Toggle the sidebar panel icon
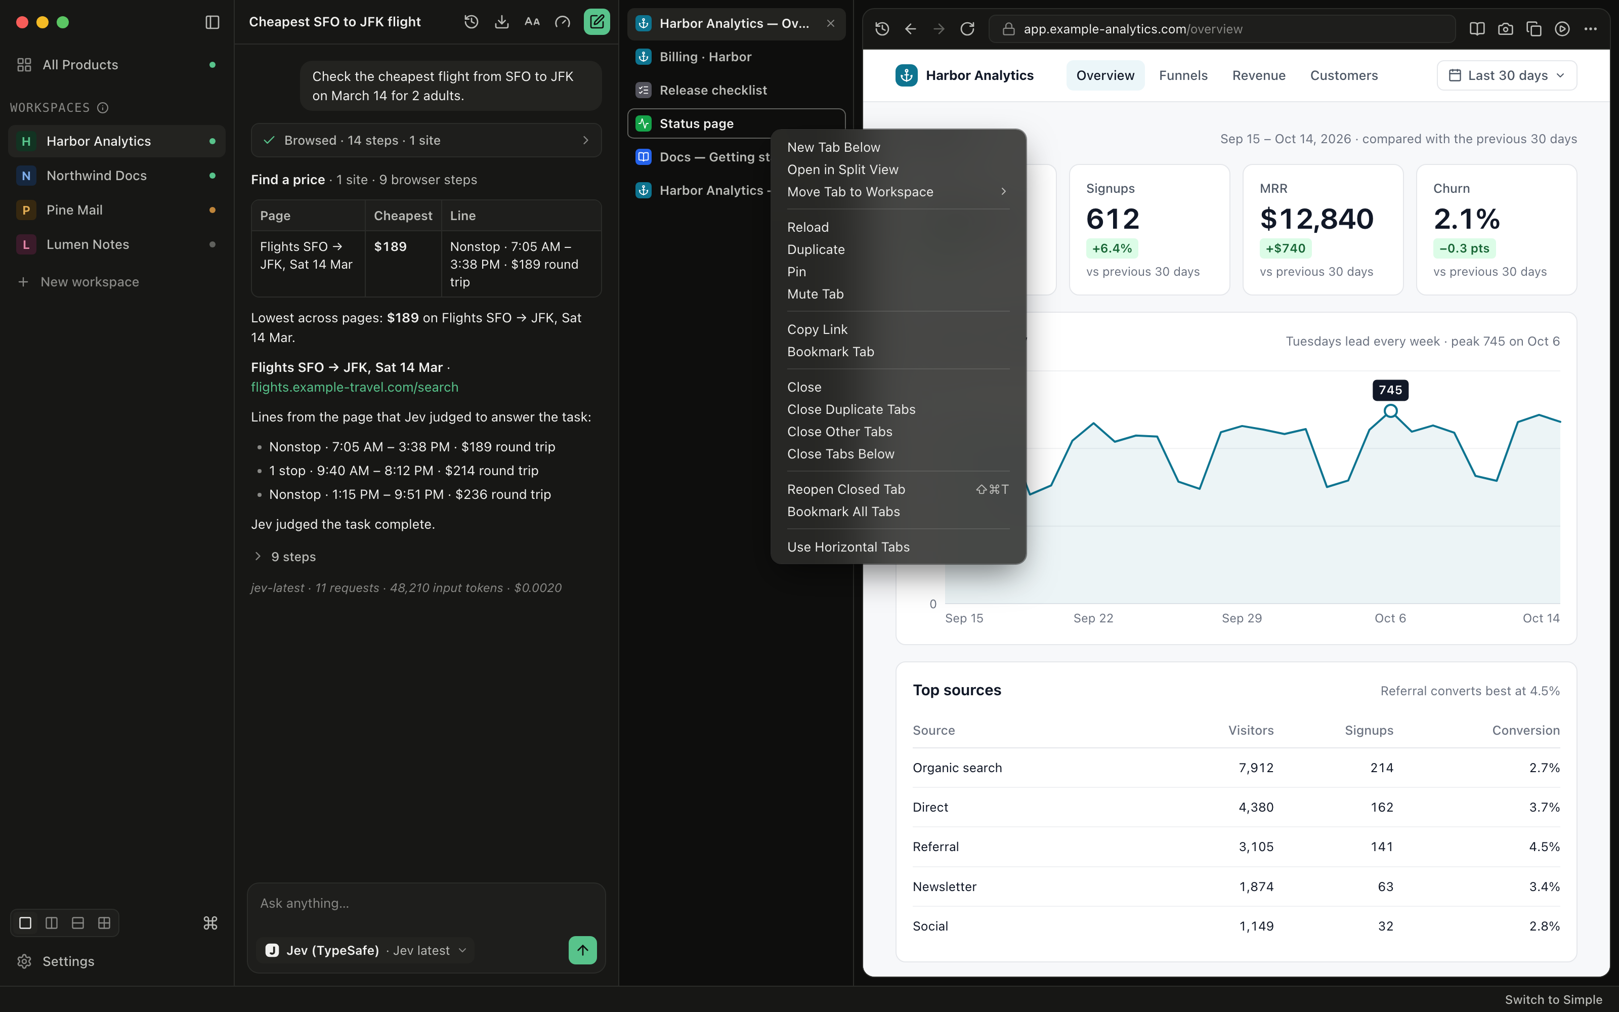1619x1012 pixels. click(x=212, y=22)
